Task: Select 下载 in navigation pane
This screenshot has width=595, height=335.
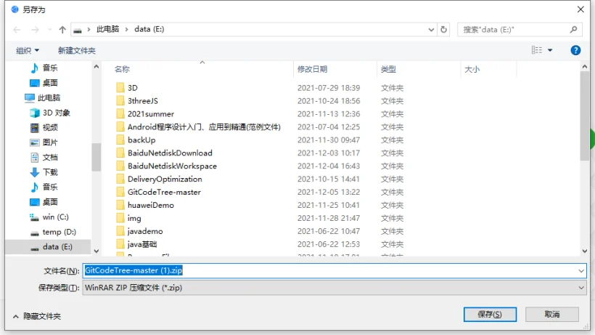Action: pos(44,172)
